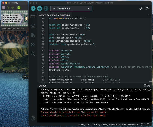Click the RAM2 variables output line
Viewport: 153px width, 127px height.
click(76, 103)
